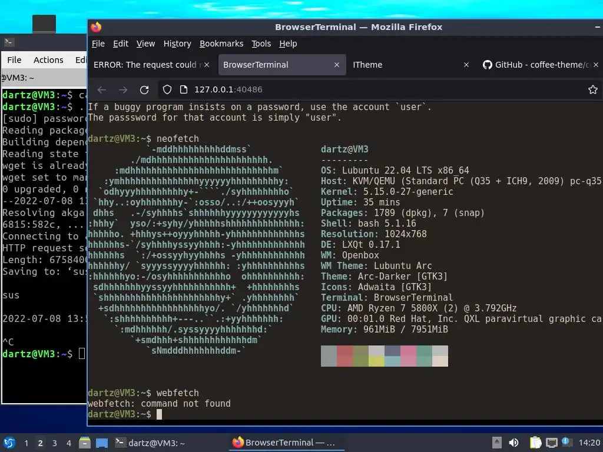Click the 'Kernel: 5.15.0-27-generic' line
This screenshot has height=452, width=603.
point(387,192)
